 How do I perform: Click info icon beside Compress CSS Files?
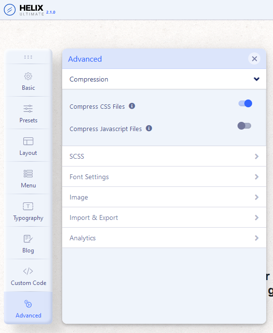click(132, 106)
